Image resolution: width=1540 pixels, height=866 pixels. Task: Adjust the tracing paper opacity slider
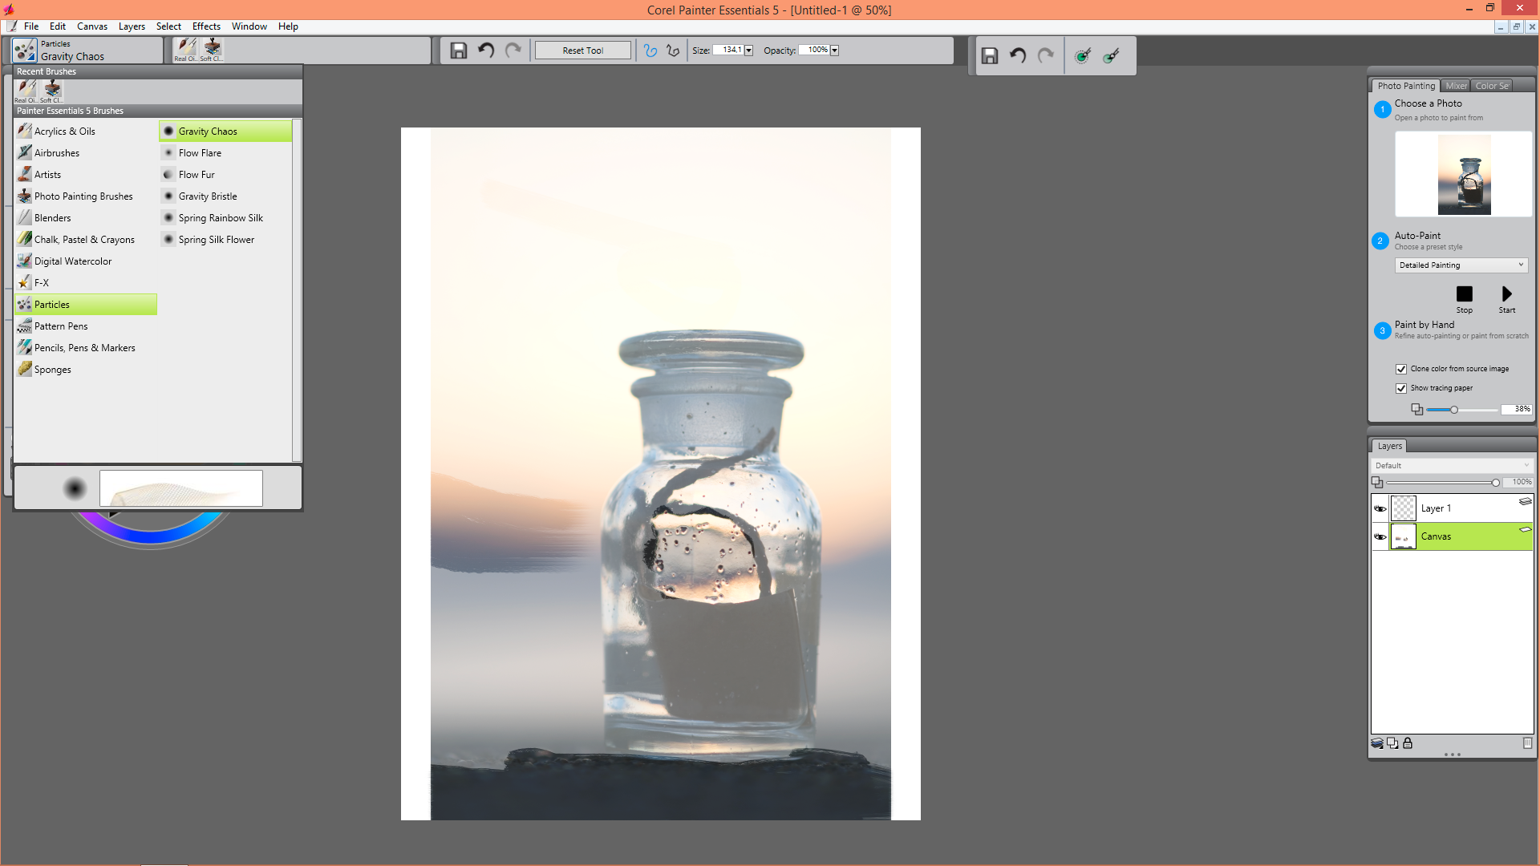click(x=1453, y=410)
